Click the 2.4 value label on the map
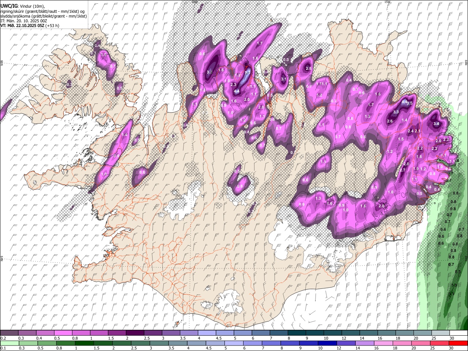 tap(411, 131)
